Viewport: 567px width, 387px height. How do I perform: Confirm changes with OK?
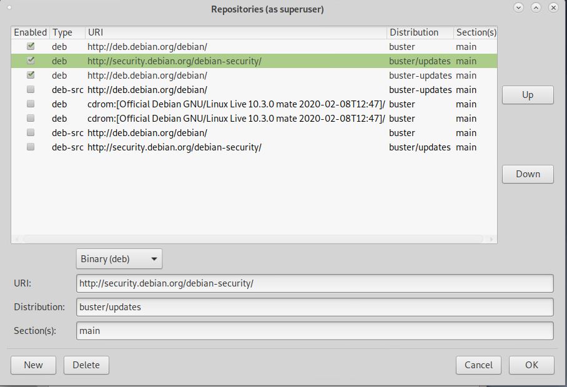click(x=531, y=365)
